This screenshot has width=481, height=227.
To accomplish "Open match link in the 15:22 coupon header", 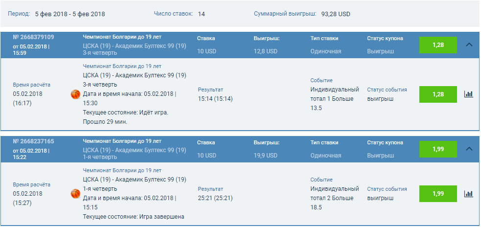I will (x=135, y=150).
